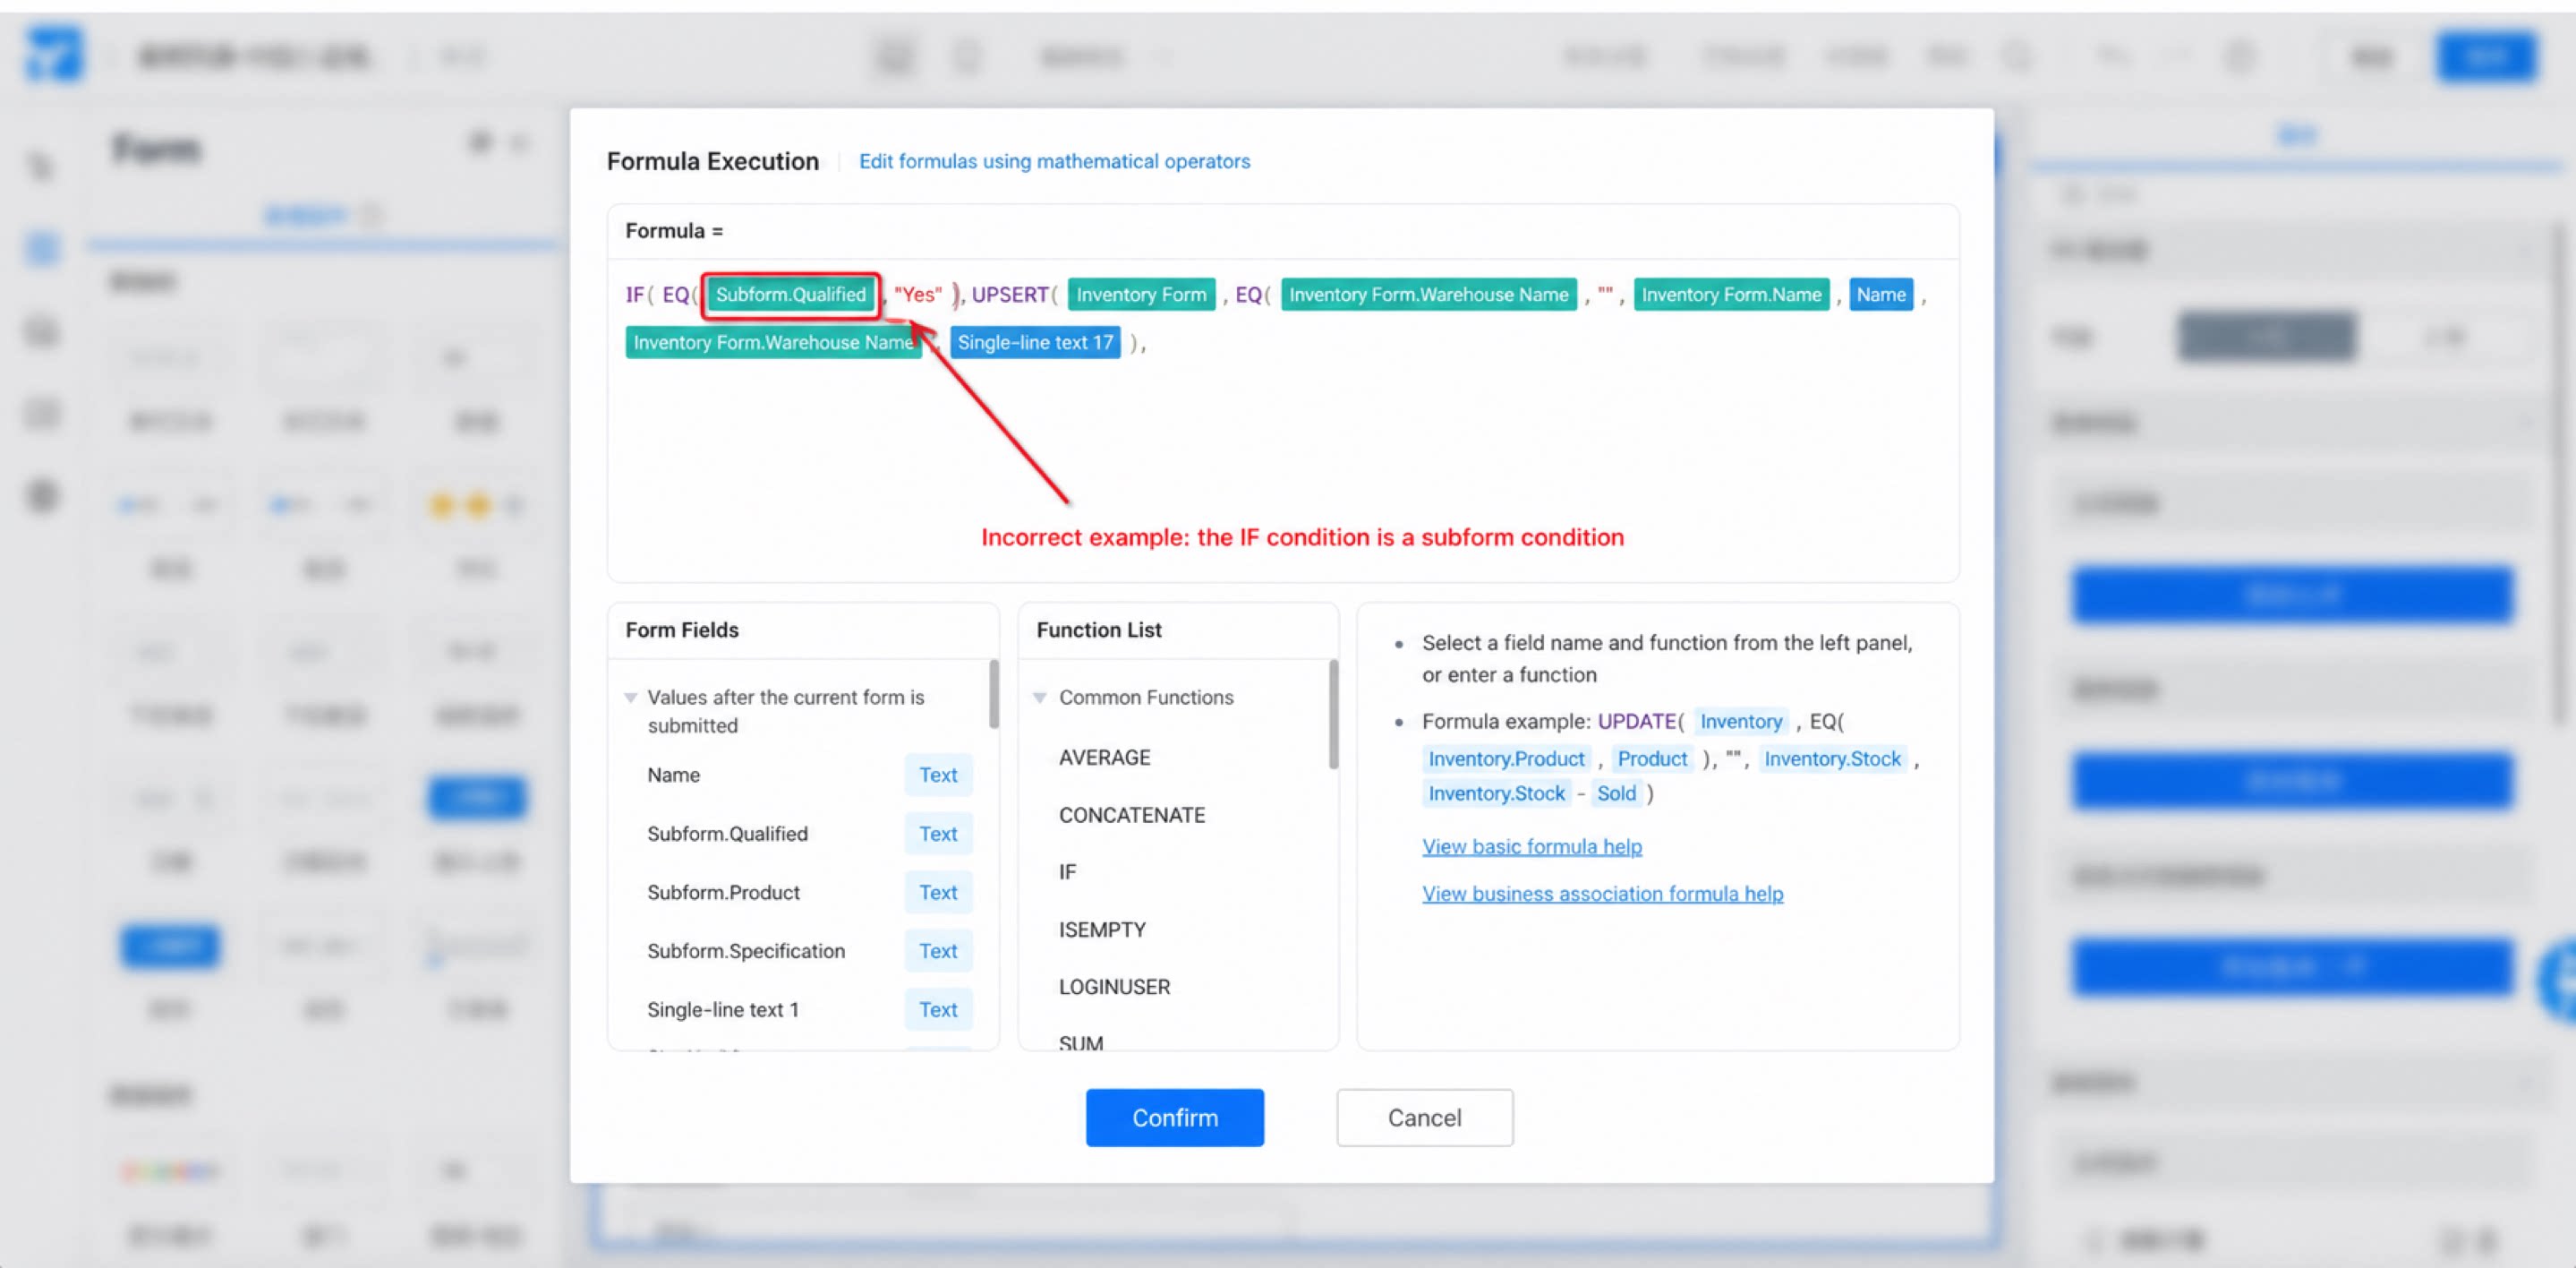Viewport: 2576px width, 1268px height.
Task: Confirm the formula
Action: [x=1174, y=1117]
